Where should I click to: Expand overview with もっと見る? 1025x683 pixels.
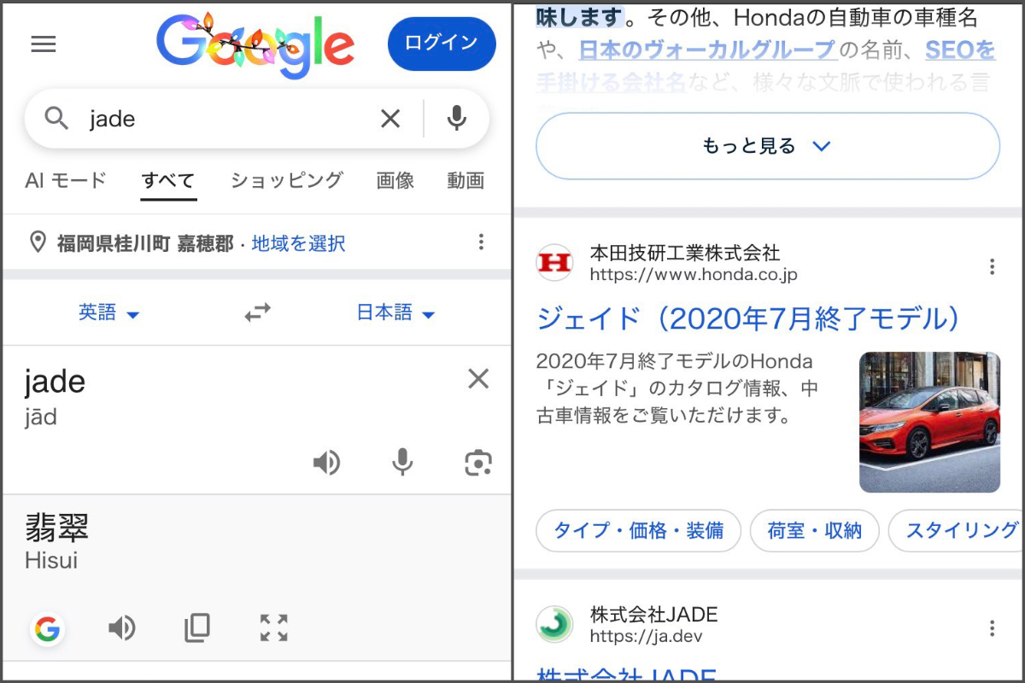pos(767,146)
